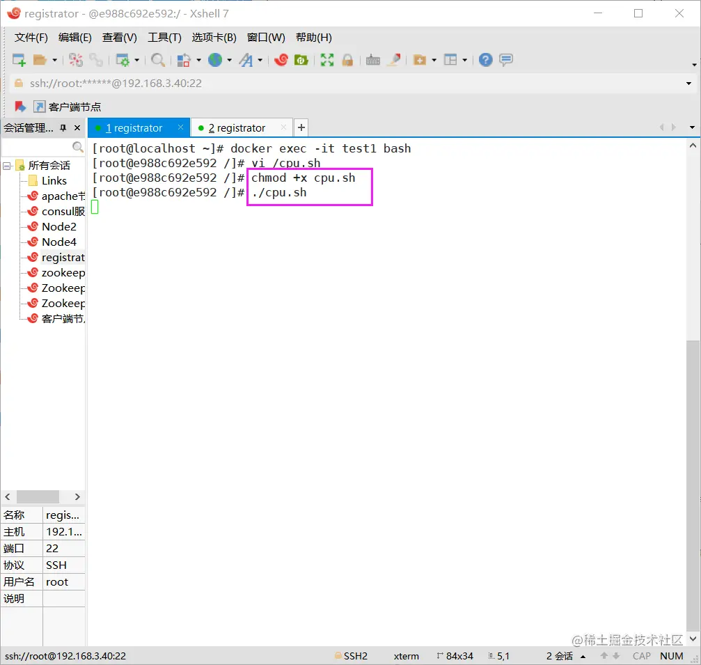Click terminal scrollbar up arrow
Image resolution: width=701 pixels, height=665 pixels.
693,146
